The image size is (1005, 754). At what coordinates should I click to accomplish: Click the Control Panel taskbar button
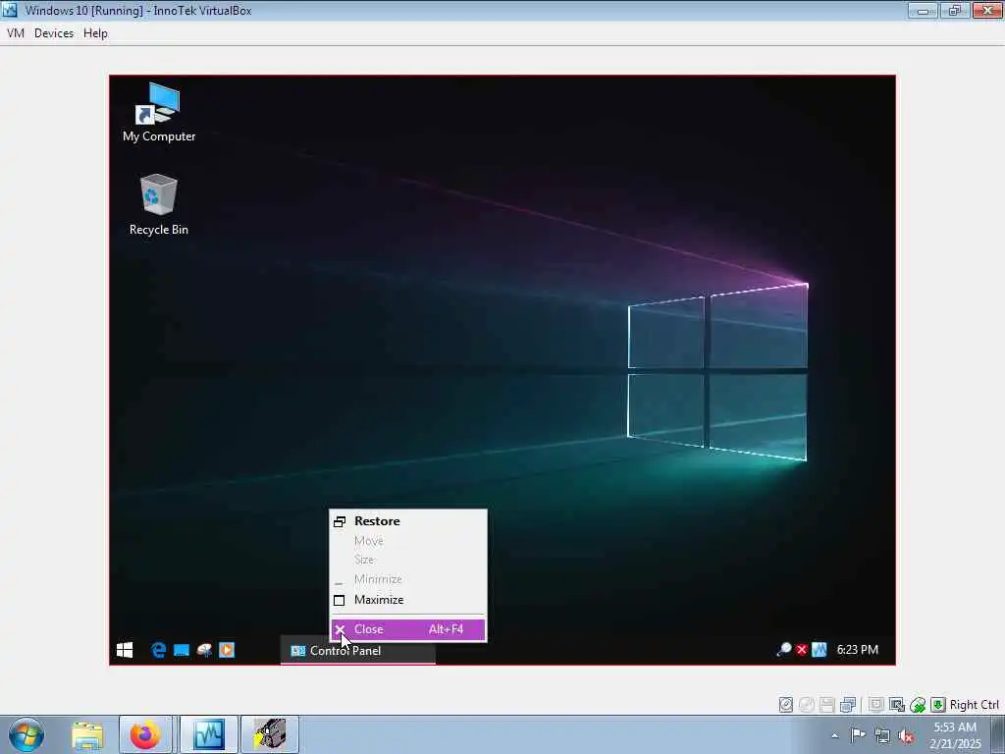357,651
